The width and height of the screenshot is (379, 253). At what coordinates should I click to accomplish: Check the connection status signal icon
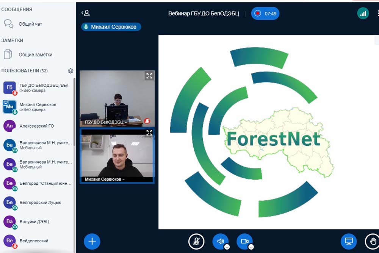pyautogui.click(x=363, y=13)
